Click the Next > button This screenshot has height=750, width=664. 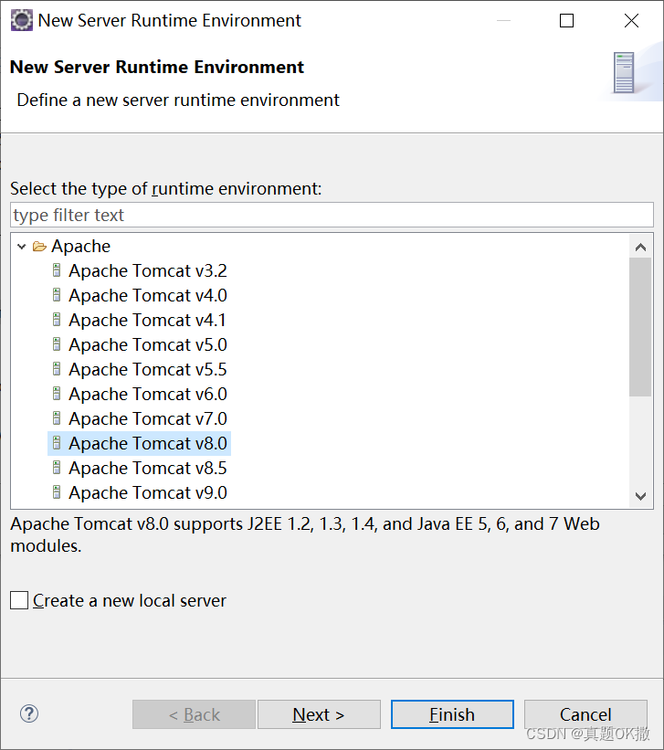(319, 714)
